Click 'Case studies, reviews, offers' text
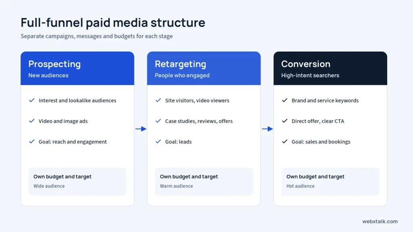The height and width of the screenshot is (232, 413). pos(199,121)
